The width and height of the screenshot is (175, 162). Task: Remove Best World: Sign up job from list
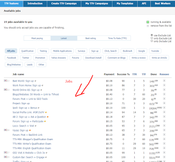164,81
